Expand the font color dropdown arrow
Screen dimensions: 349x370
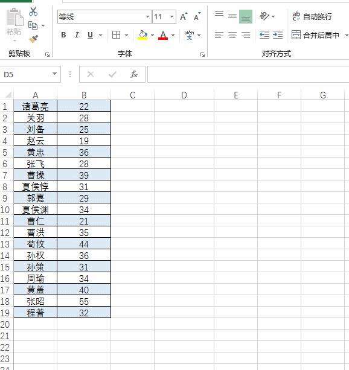click(x=173, y=36)
